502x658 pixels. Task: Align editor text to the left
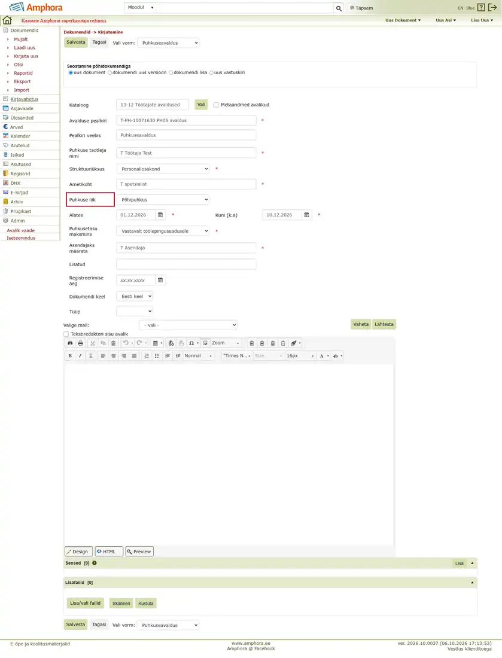104,356
